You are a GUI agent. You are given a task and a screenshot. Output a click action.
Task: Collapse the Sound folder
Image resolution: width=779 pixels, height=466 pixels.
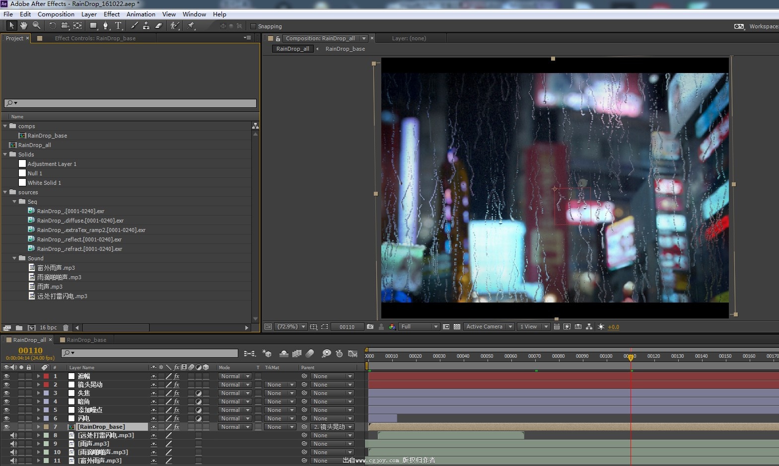[14, 258]
